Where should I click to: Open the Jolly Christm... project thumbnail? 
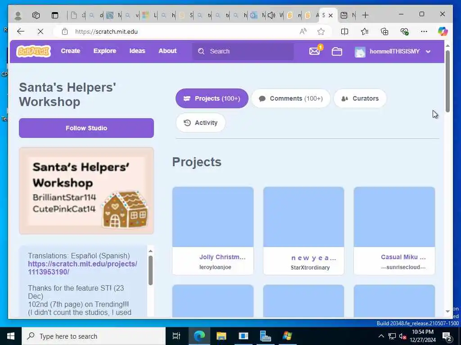213,217
